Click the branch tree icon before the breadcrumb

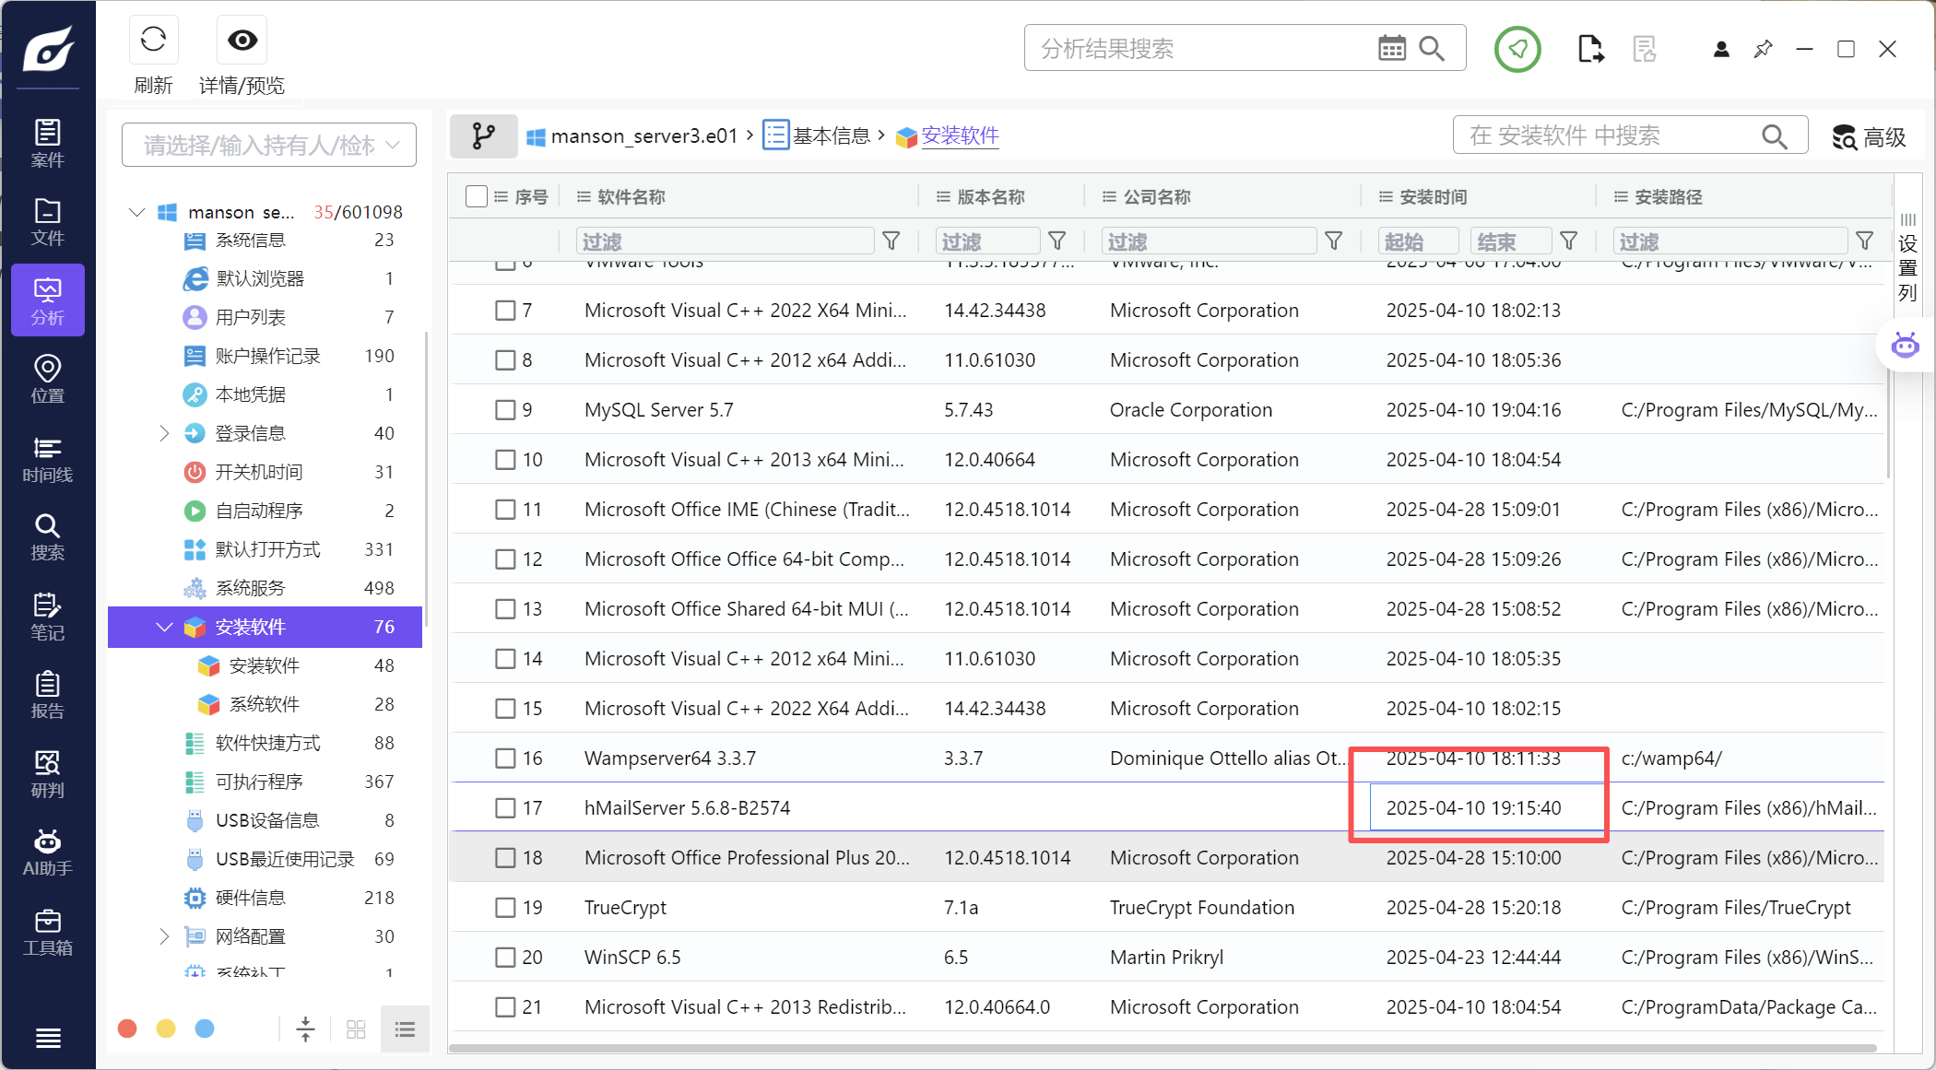(483, 136)
